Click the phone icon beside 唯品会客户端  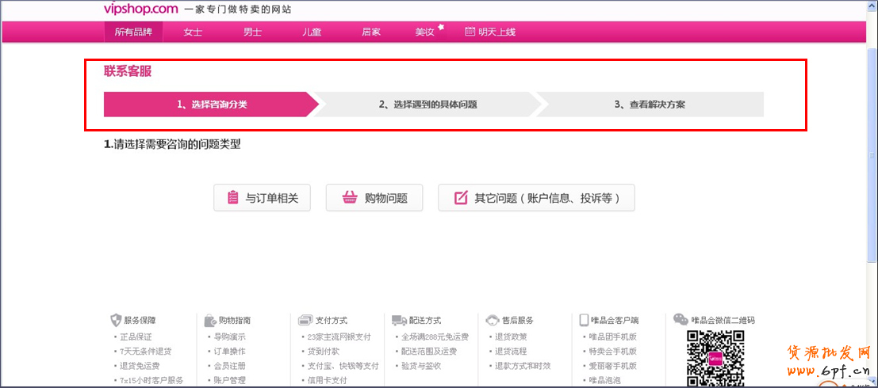[584, 320]
